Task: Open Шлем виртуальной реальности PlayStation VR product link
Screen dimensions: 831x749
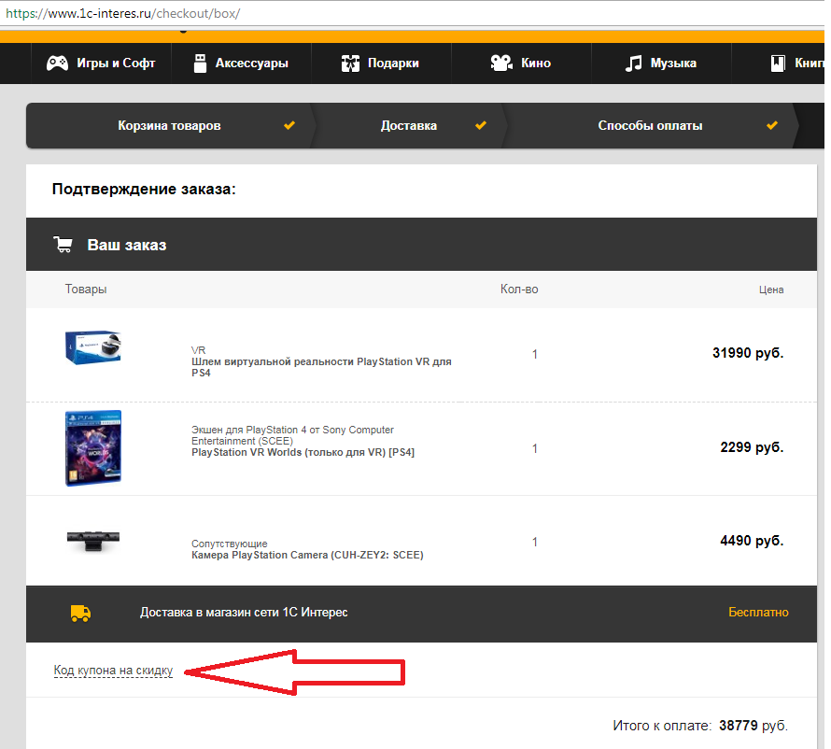Action: [320, 367]
